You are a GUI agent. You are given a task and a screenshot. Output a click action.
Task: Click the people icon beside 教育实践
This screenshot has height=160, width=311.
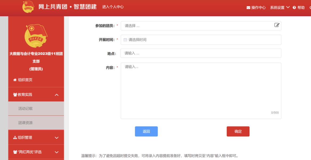[15, 95]
